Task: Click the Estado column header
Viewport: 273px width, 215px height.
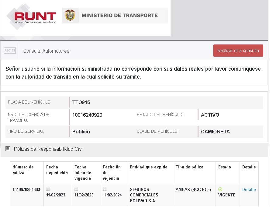Action: click(224, 167)
